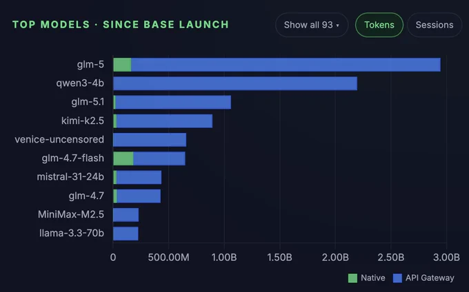Viewport: 469px width, 292px height.
Task: Toggle the API Gateway legend swatch
Action: point(397,278)
